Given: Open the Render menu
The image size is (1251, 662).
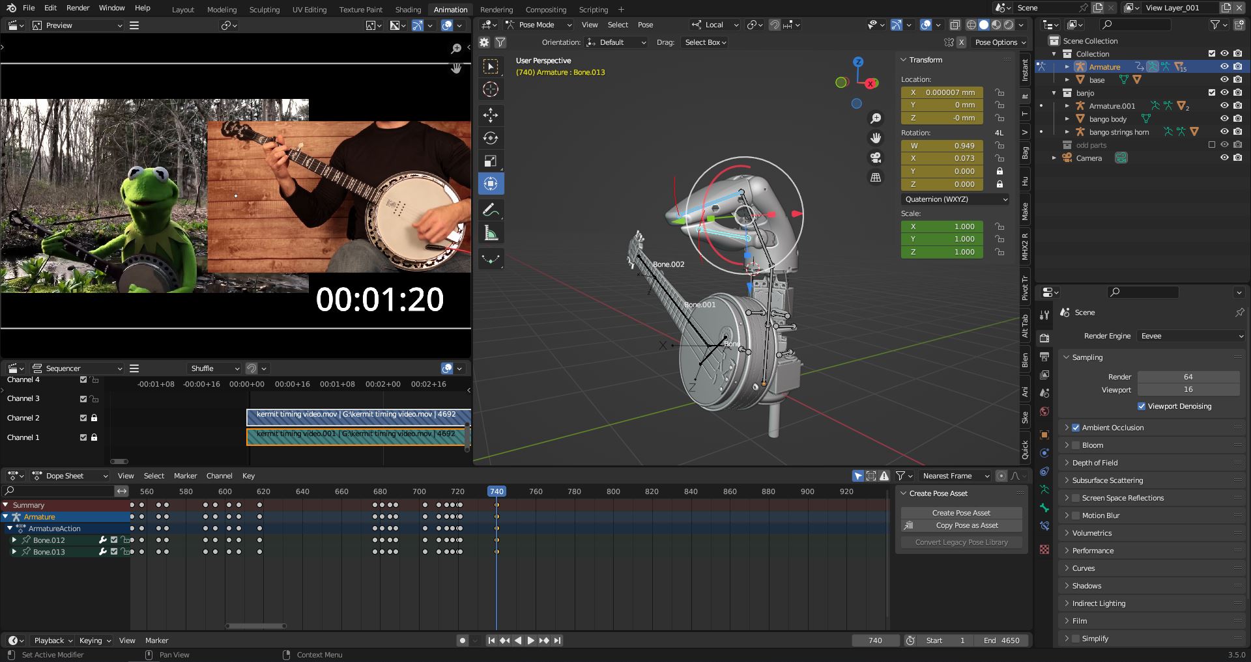Looking at the screenshot, I should tap(78, 8).
